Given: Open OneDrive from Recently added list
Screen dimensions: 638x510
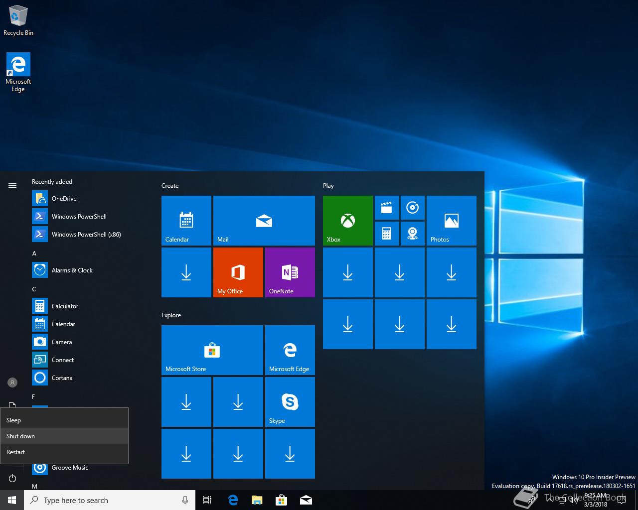Looking at the screenshot, I should click(x=90, y=198).
